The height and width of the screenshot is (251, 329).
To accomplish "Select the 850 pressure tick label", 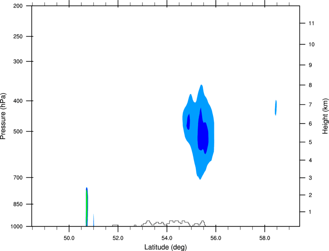I will pos(18,204).
